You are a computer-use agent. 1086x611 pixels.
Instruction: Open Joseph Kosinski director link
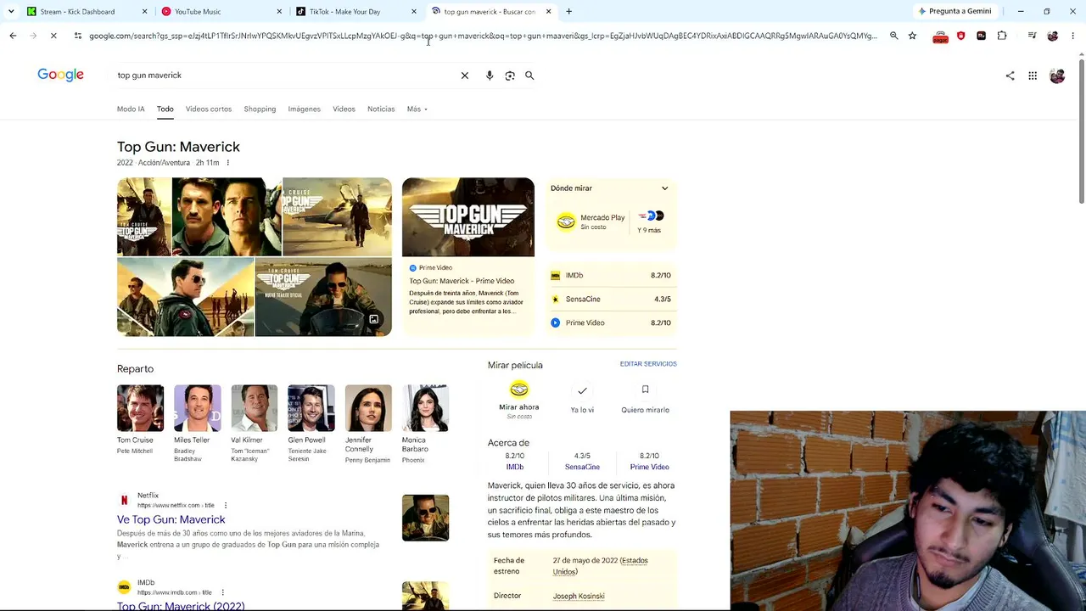(x=579, y=596)
